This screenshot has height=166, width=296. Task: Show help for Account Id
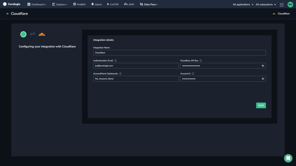193,74
